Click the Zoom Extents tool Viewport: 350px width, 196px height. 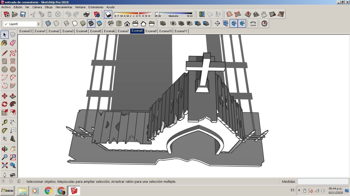point(5,165)
